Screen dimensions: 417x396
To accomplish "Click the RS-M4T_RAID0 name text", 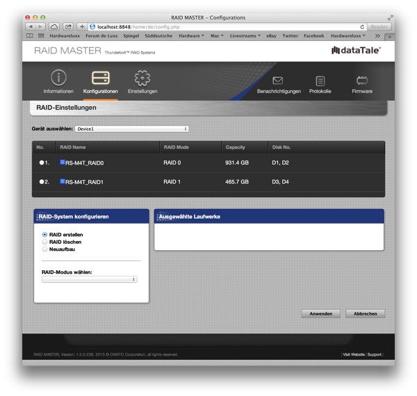I will [85, 163].
